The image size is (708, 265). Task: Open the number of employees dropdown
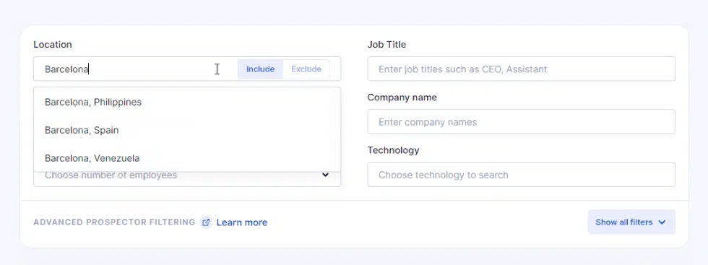[187, 179]
